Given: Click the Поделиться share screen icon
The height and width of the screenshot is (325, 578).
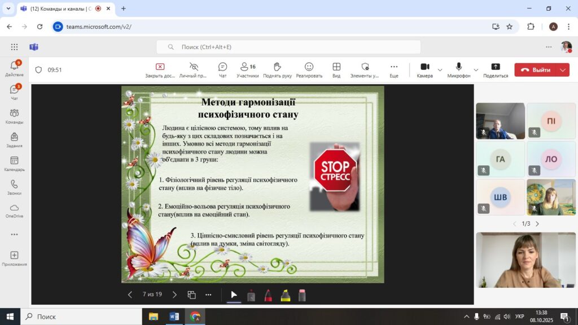Looking at the screenshot, I should [x=496, y=69].
